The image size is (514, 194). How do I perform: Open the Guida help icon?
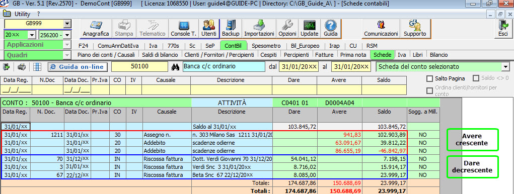(331, 29)
